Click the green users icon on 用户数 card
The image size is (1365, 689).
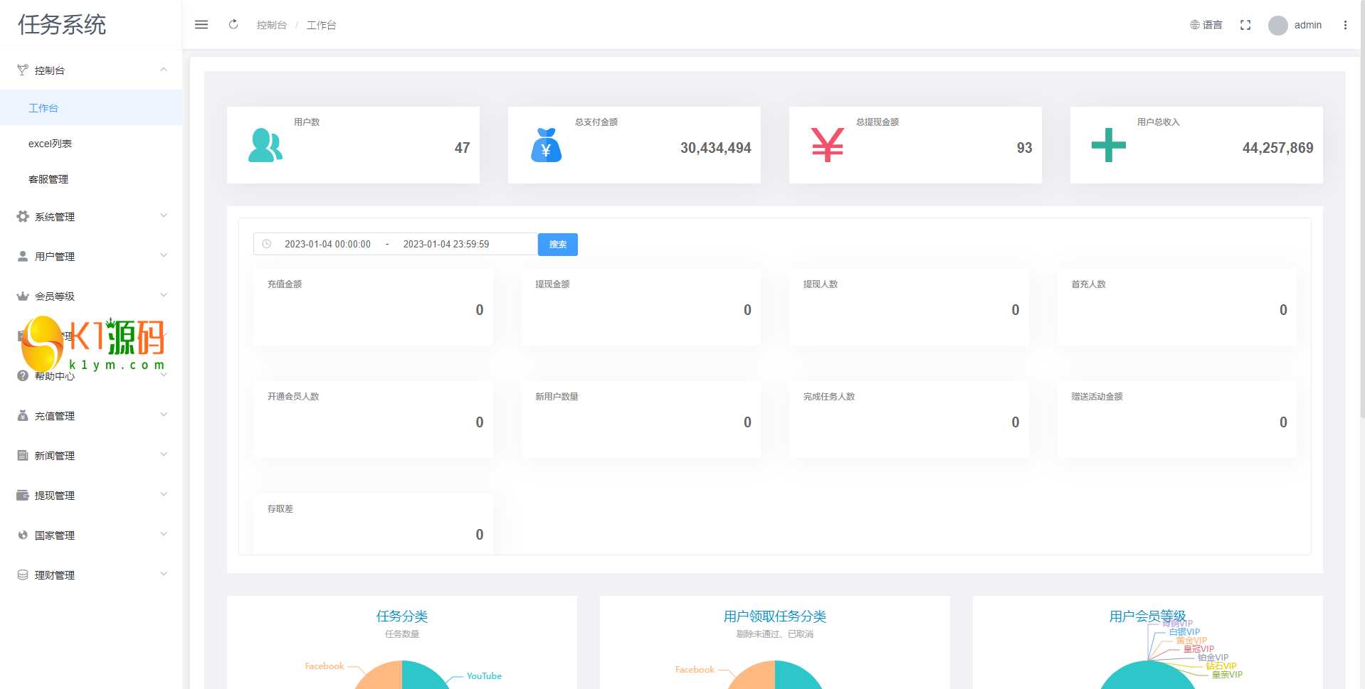click(265, 145)
